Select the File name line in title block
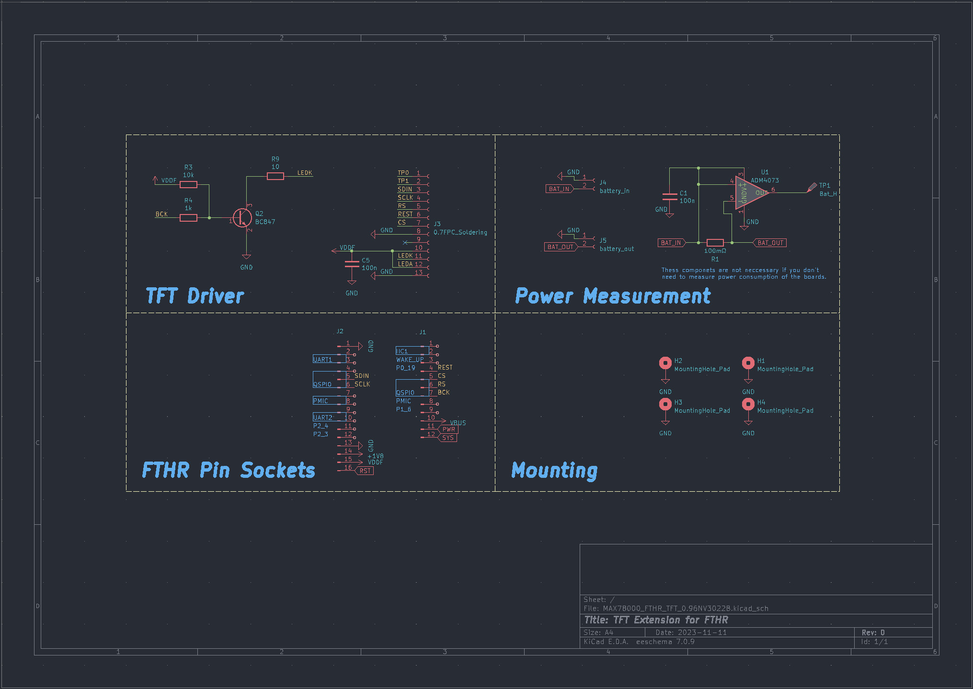The height and width of the screenshot is (689, 973). tap(676, 609)
